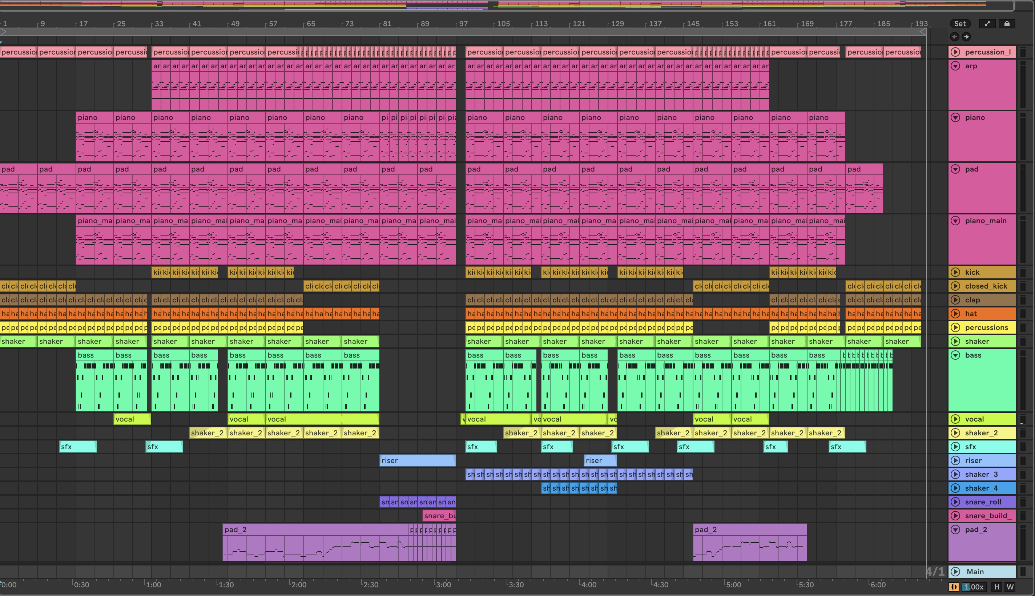Viewport: 1035px width, 596px height.
Task: Select the riser track header
Action: point(990,460)
